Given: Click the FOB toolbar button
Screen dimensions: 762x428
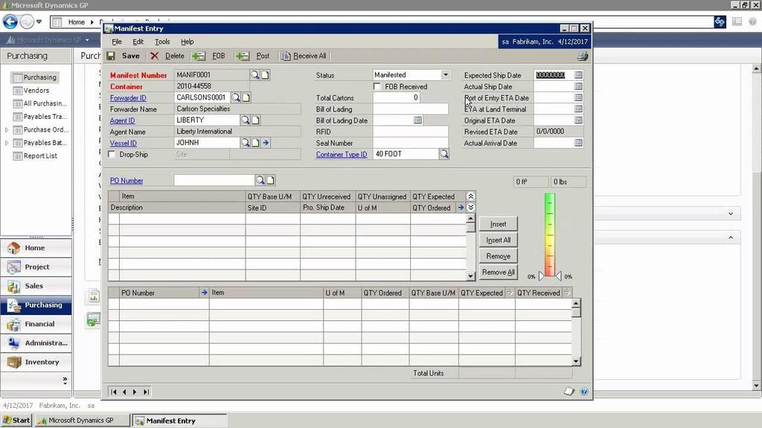Looking at the screenshot, I should coord(209,56).
